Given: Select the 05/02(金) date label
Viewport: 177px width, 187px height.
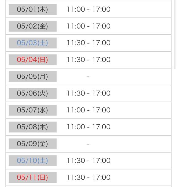Looking at the screenshot, I should pos(33,26).
